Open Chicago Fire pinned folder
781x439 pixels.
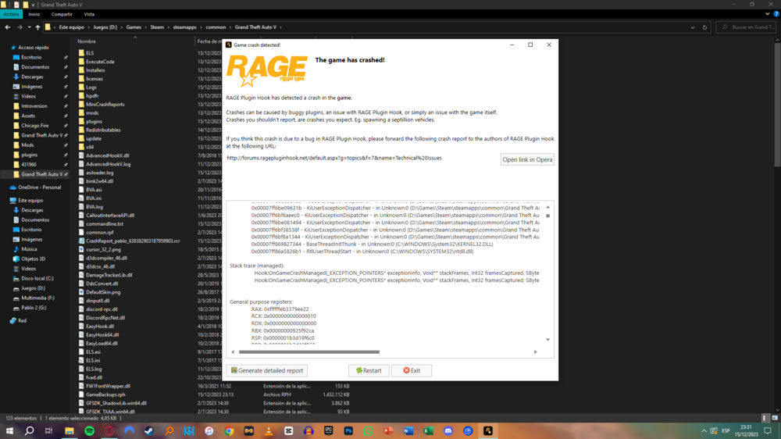[x=34, y=126]
